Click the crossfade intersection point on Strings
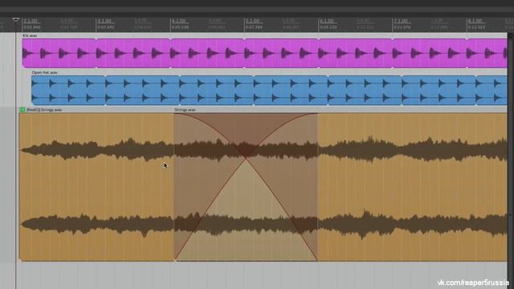This screenshot has height=289, width=514. click(246, 158)
